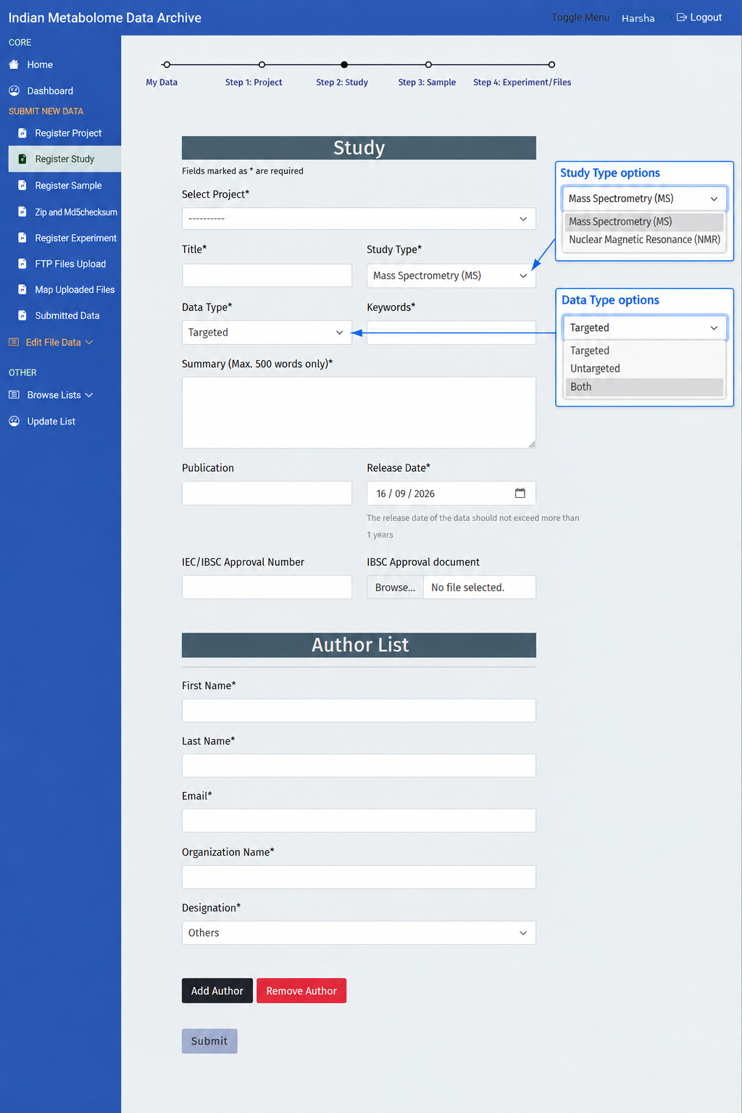Select the Both data type option
The width and height of the screenshot is (742, 1113).
point(644,387)
